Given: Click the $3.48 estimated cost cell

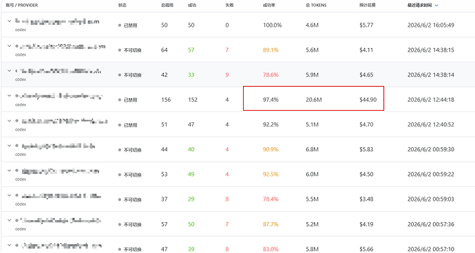Looking at the screenshot, I should (x=366, y=199).
